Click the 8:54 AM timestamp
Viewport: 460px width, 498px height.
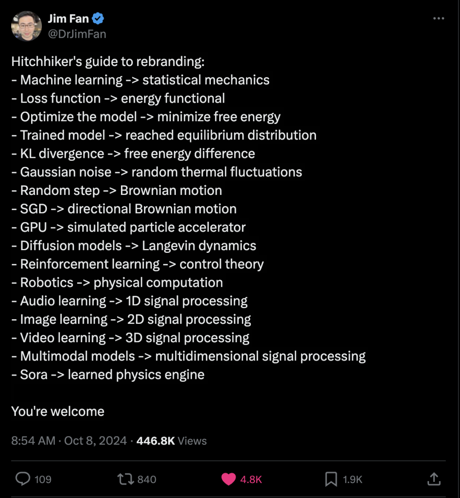pos(33,441)
